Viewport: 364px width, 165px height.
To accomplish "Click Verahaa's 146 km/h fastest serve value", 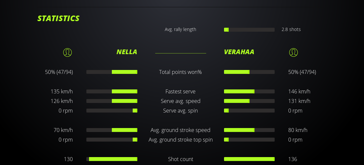I will [299, 91].
